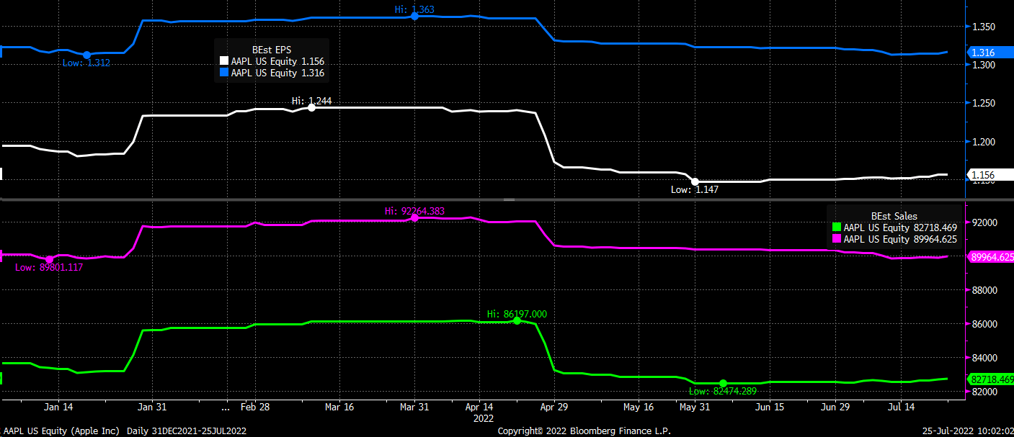This screenshot has height=437, width=1014.
Task: Click the Feb 28 date axis label
Action: (255, 407)
